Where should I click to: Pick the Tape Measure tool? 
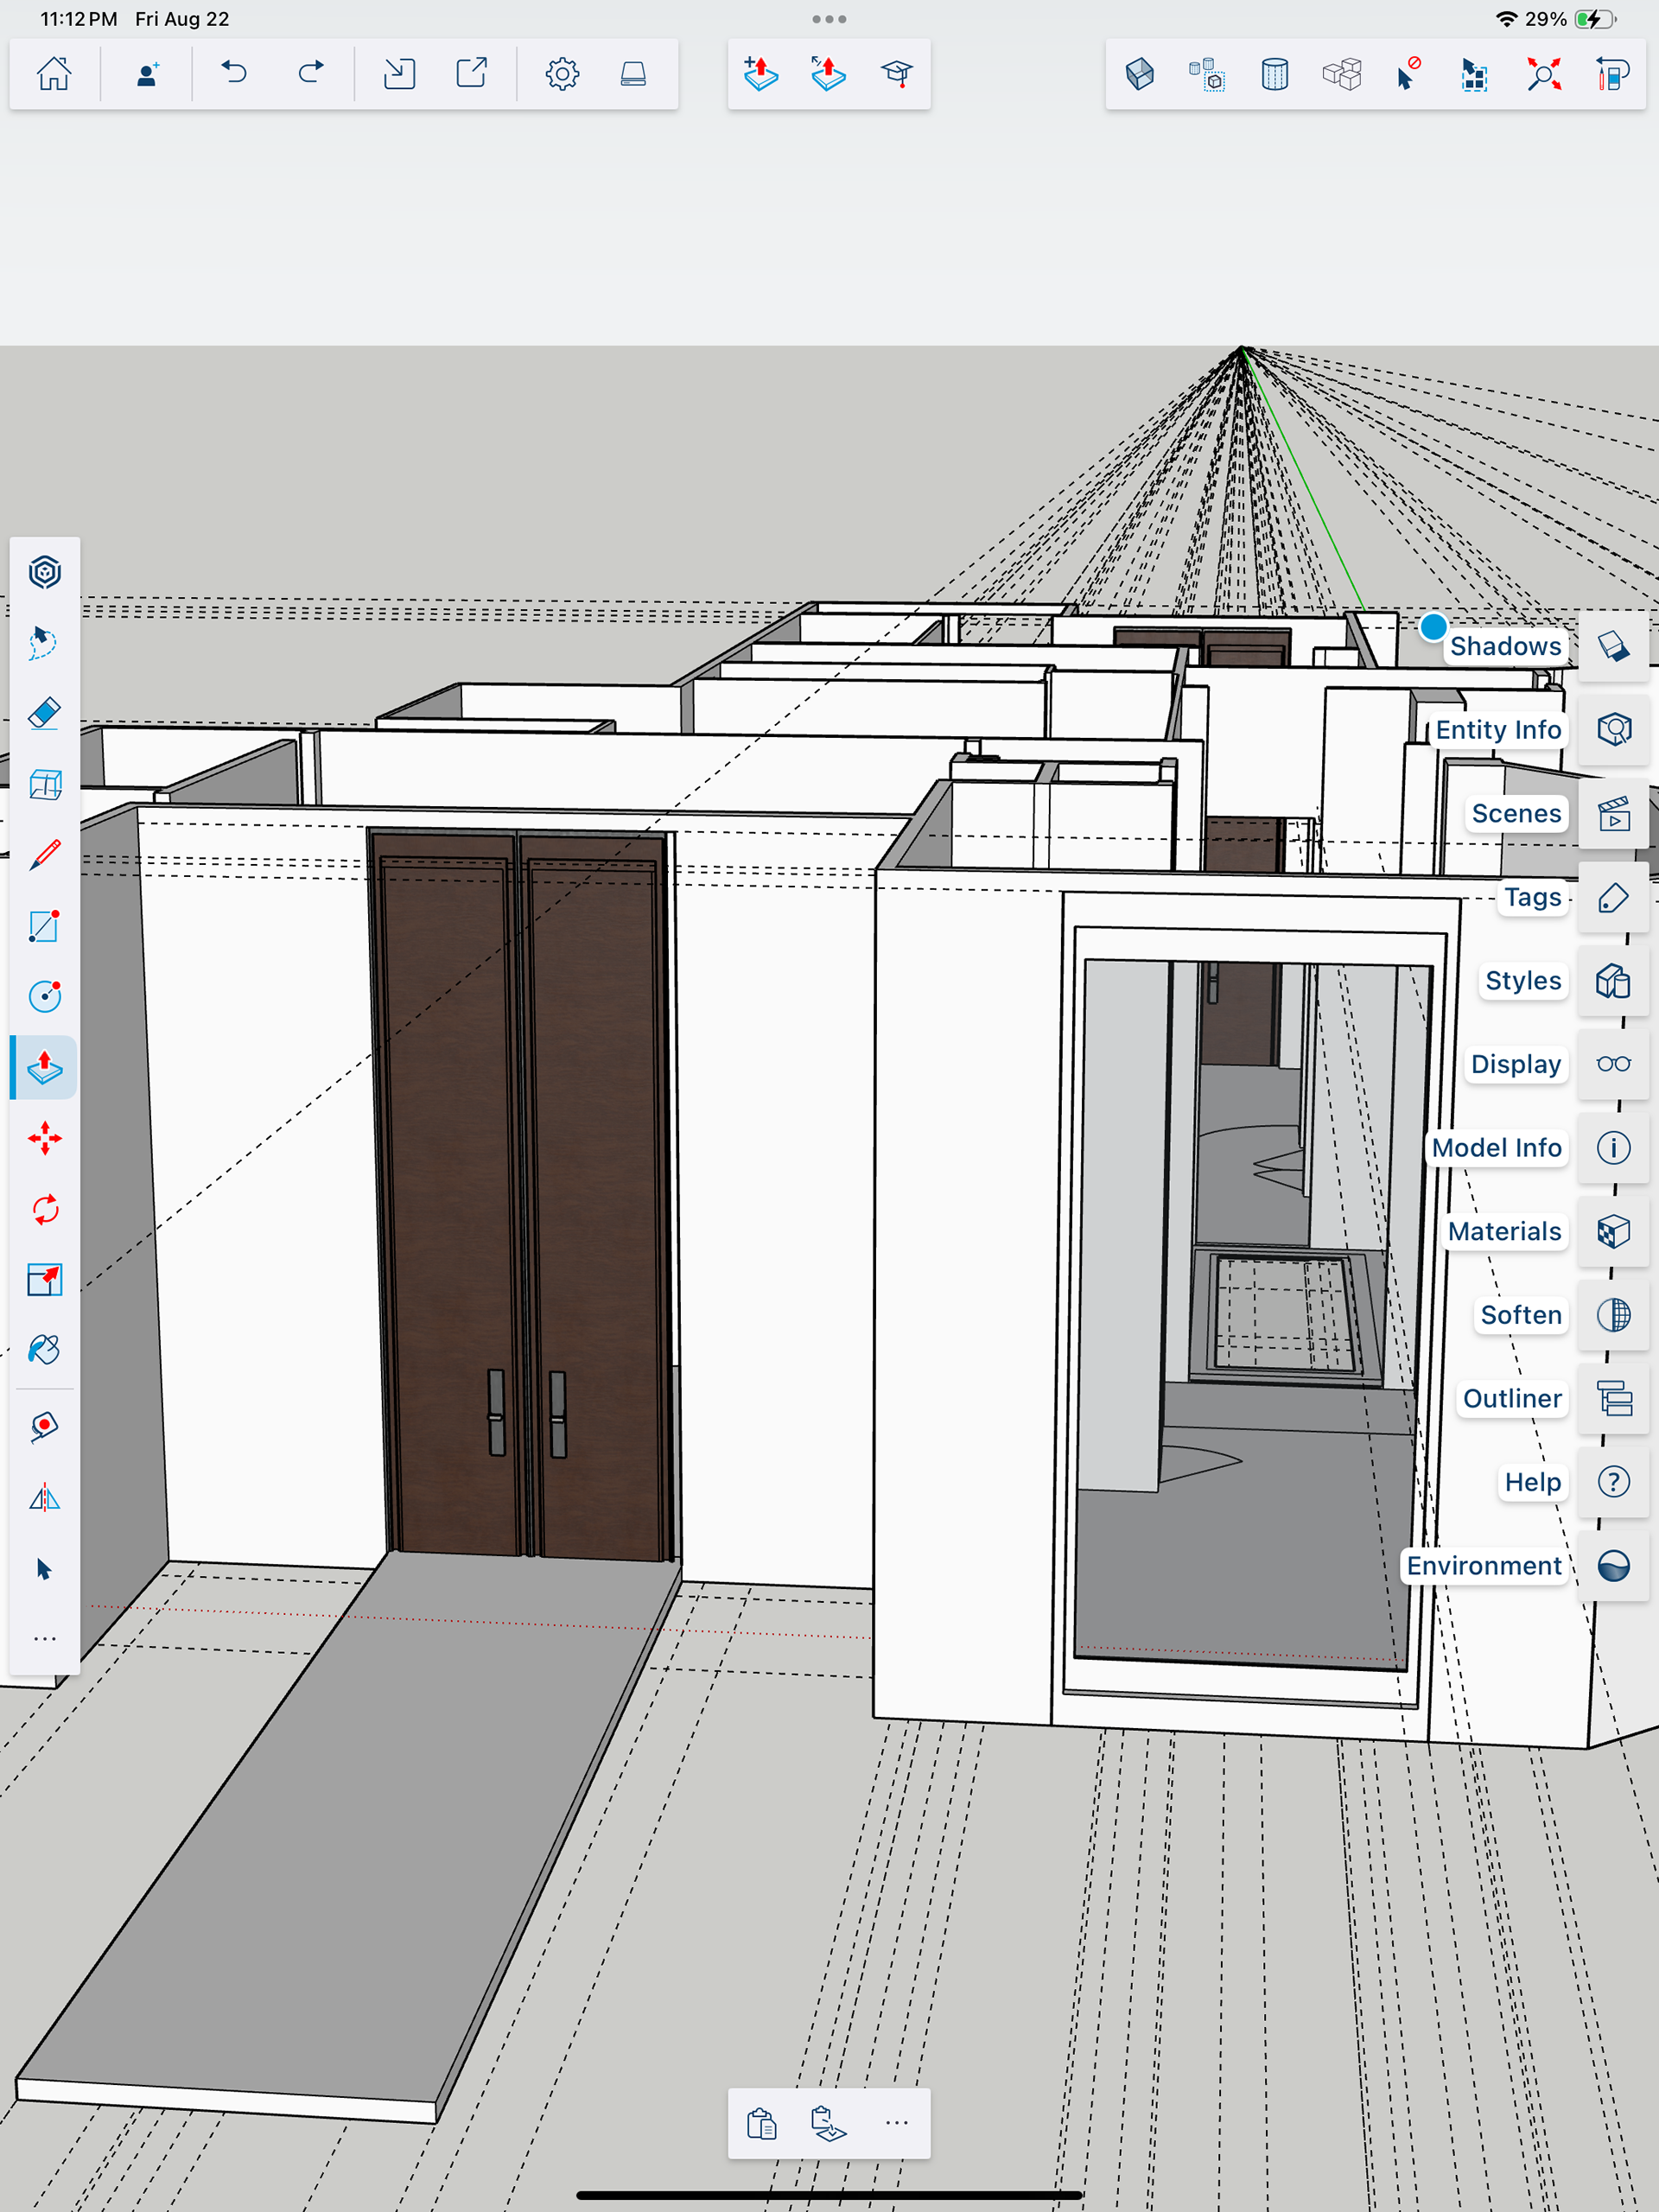point(44,1426)
